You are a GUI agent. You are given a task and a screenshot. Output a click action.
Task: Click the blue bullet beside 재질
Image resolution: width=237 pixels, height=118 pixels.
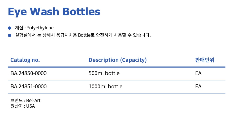10,28
